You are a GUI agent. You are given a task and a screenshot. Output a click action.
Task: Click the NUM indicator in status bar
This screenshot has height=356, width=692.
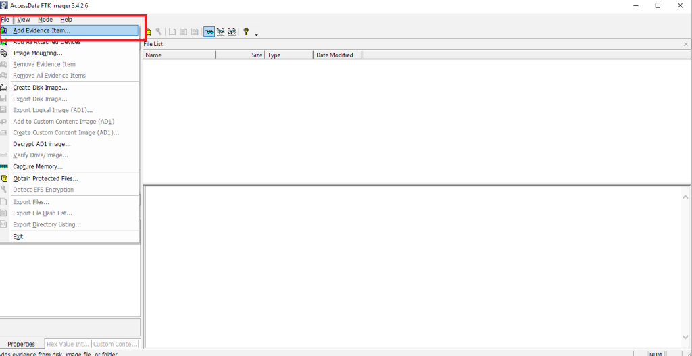(656, 354)
